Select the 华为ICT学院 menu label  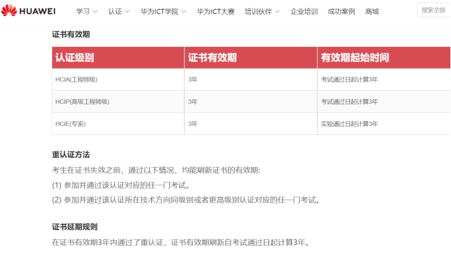pos(159,12)
